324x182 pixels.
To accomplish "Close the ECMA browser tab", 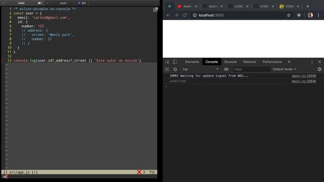I will coord(298,7).
